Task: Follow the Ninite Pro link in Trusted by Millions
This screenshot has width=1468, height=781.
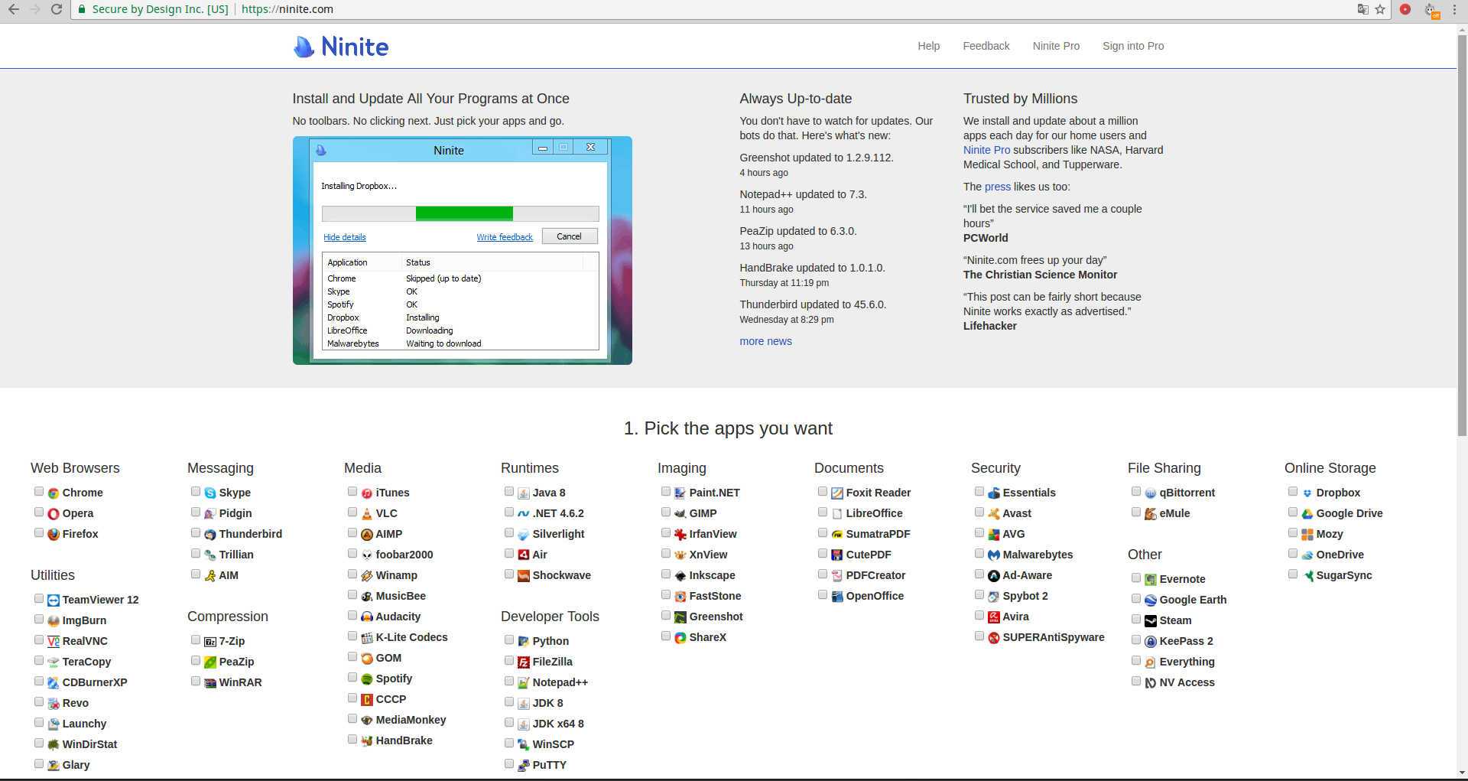Action: 986,150
